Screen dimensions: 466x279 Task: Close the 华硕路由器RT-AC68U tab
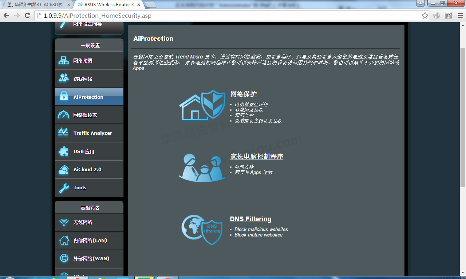coord(69,5)
